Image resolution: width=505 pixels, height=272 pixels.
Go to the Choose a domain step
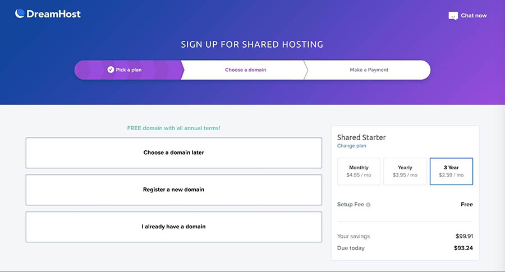click(245, 70)
